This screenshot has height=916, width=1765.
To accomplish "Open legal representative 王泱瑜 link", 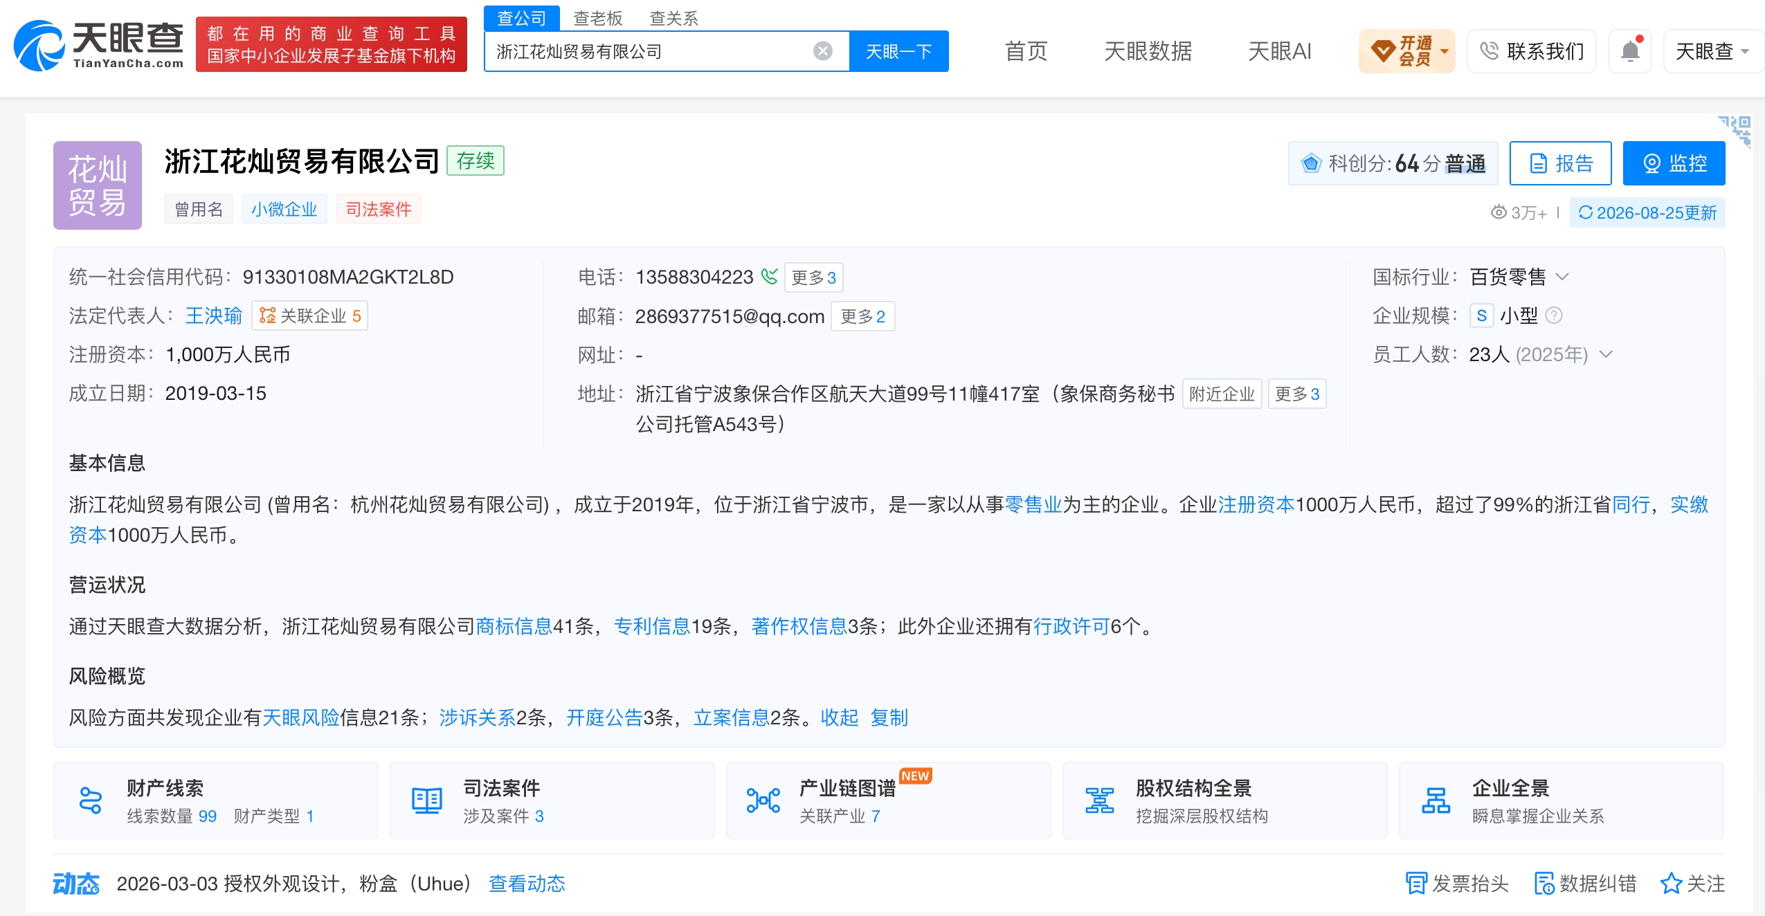I will [214, 315].
